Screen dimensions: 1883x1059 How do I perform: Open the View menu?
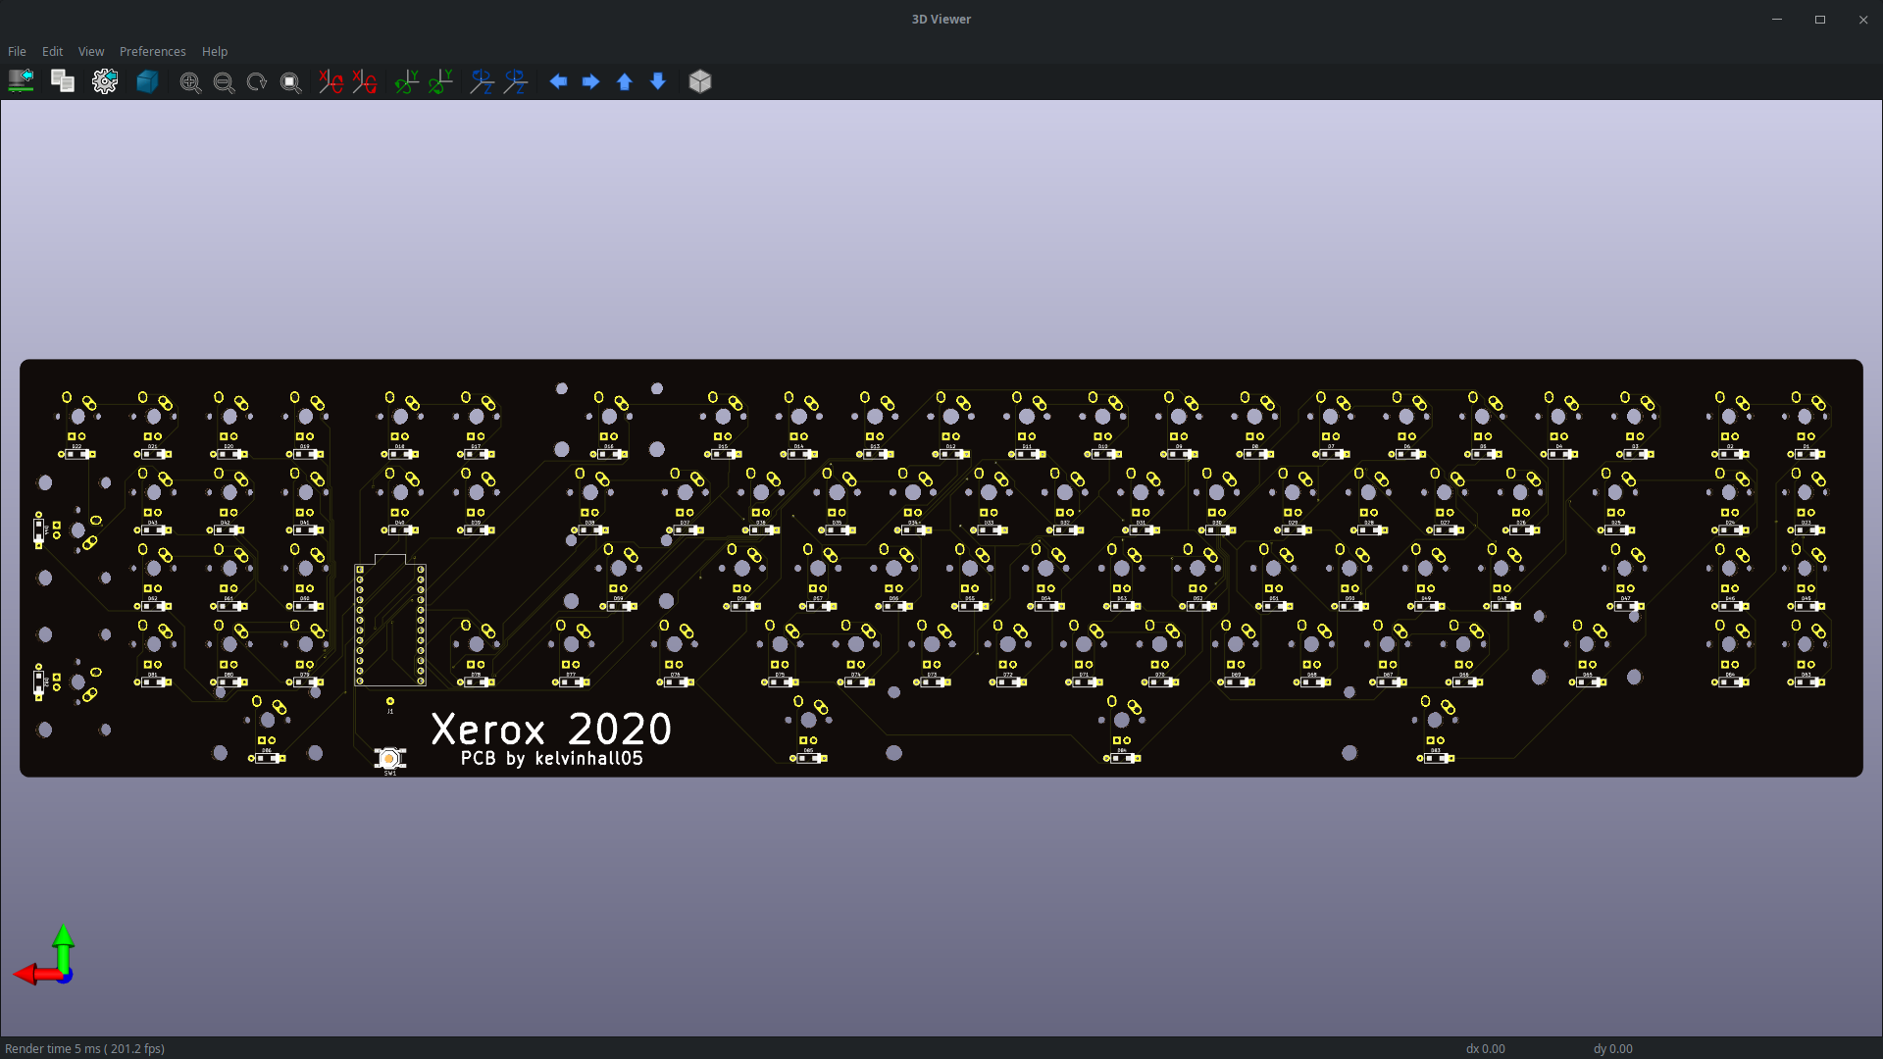click(x=90, y=51)
